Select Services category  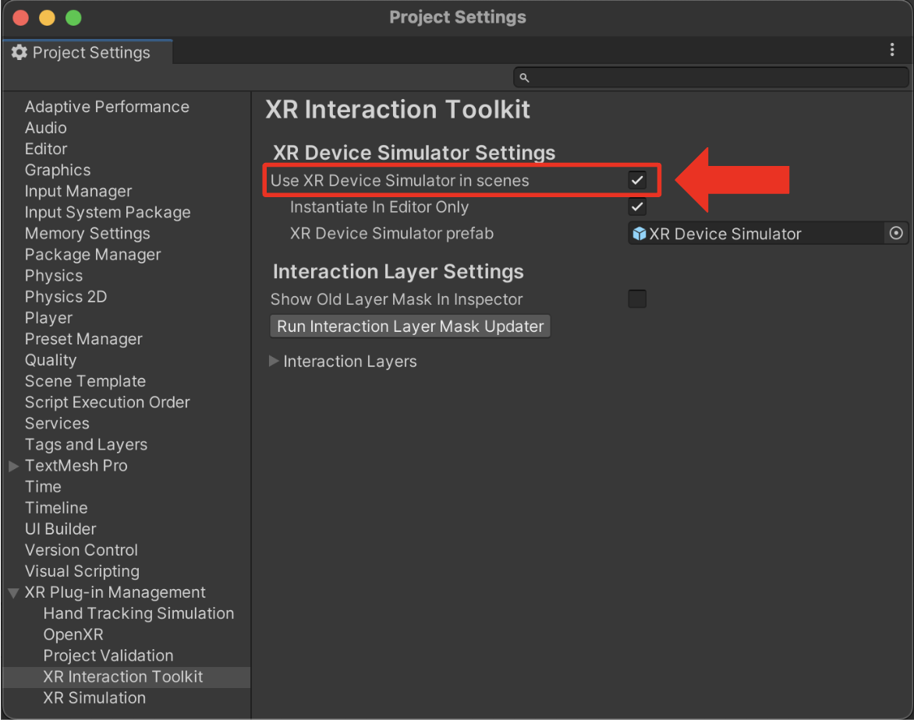57,423
